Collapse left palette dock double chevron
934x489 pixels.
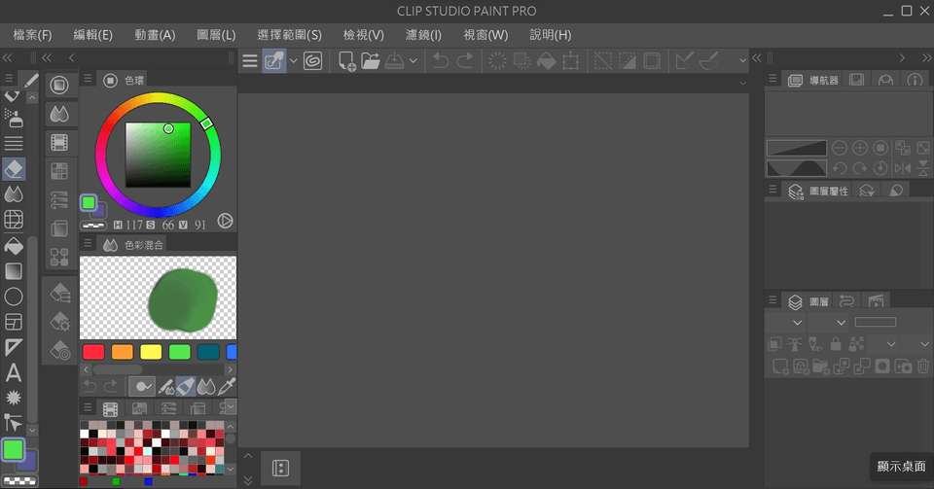pos(8,57)
